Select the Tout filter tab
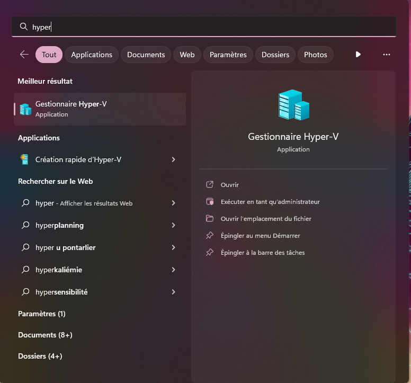411x383 pixels. click(49, 55)
